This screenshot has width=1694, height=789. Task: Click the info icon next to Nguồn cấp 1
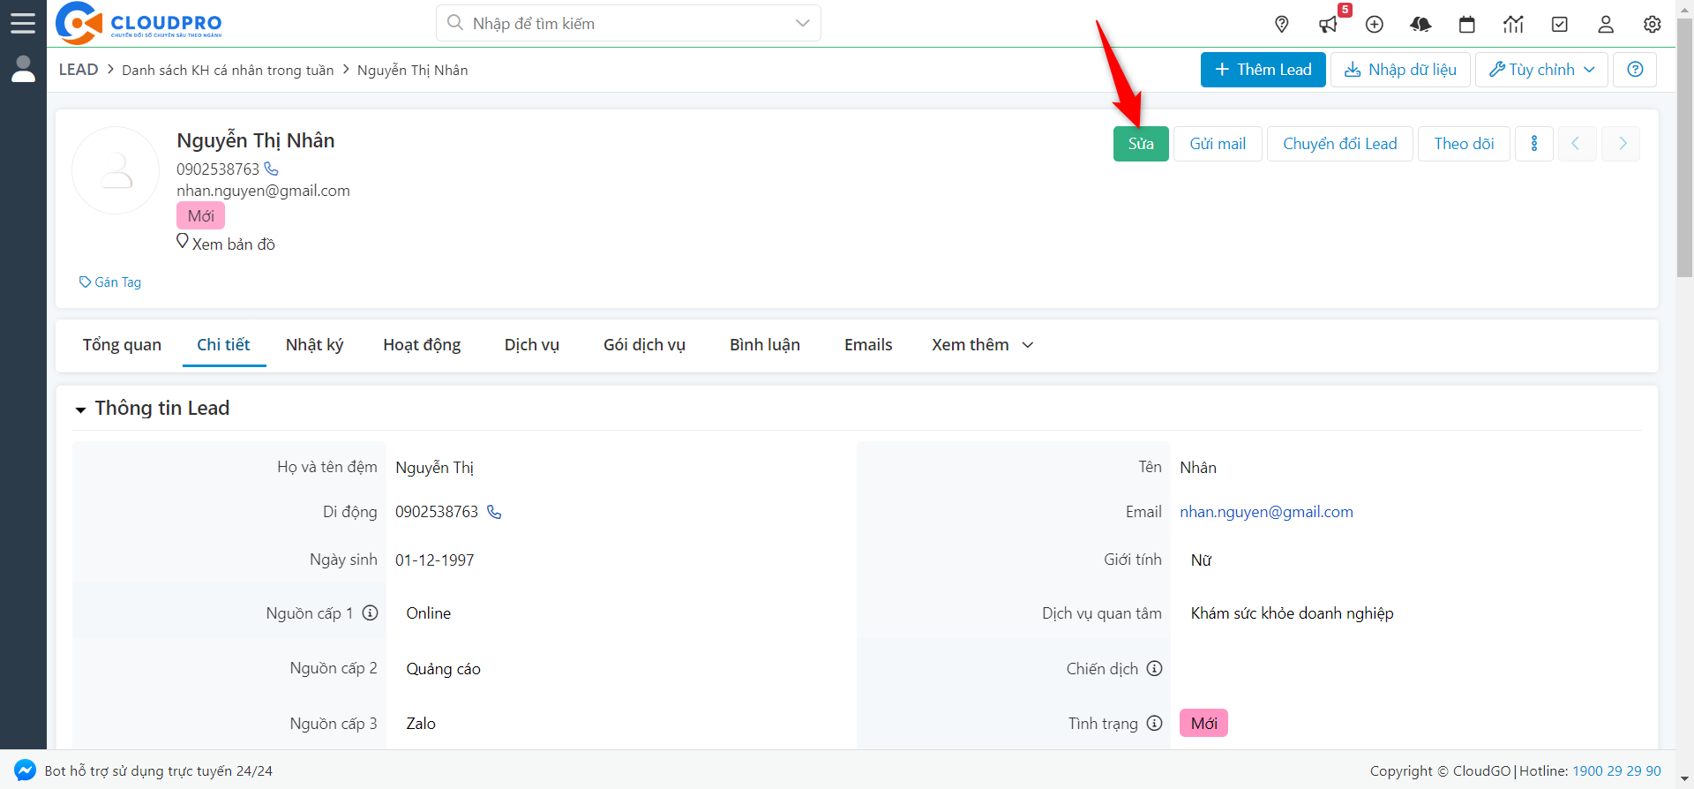point(371,612)
